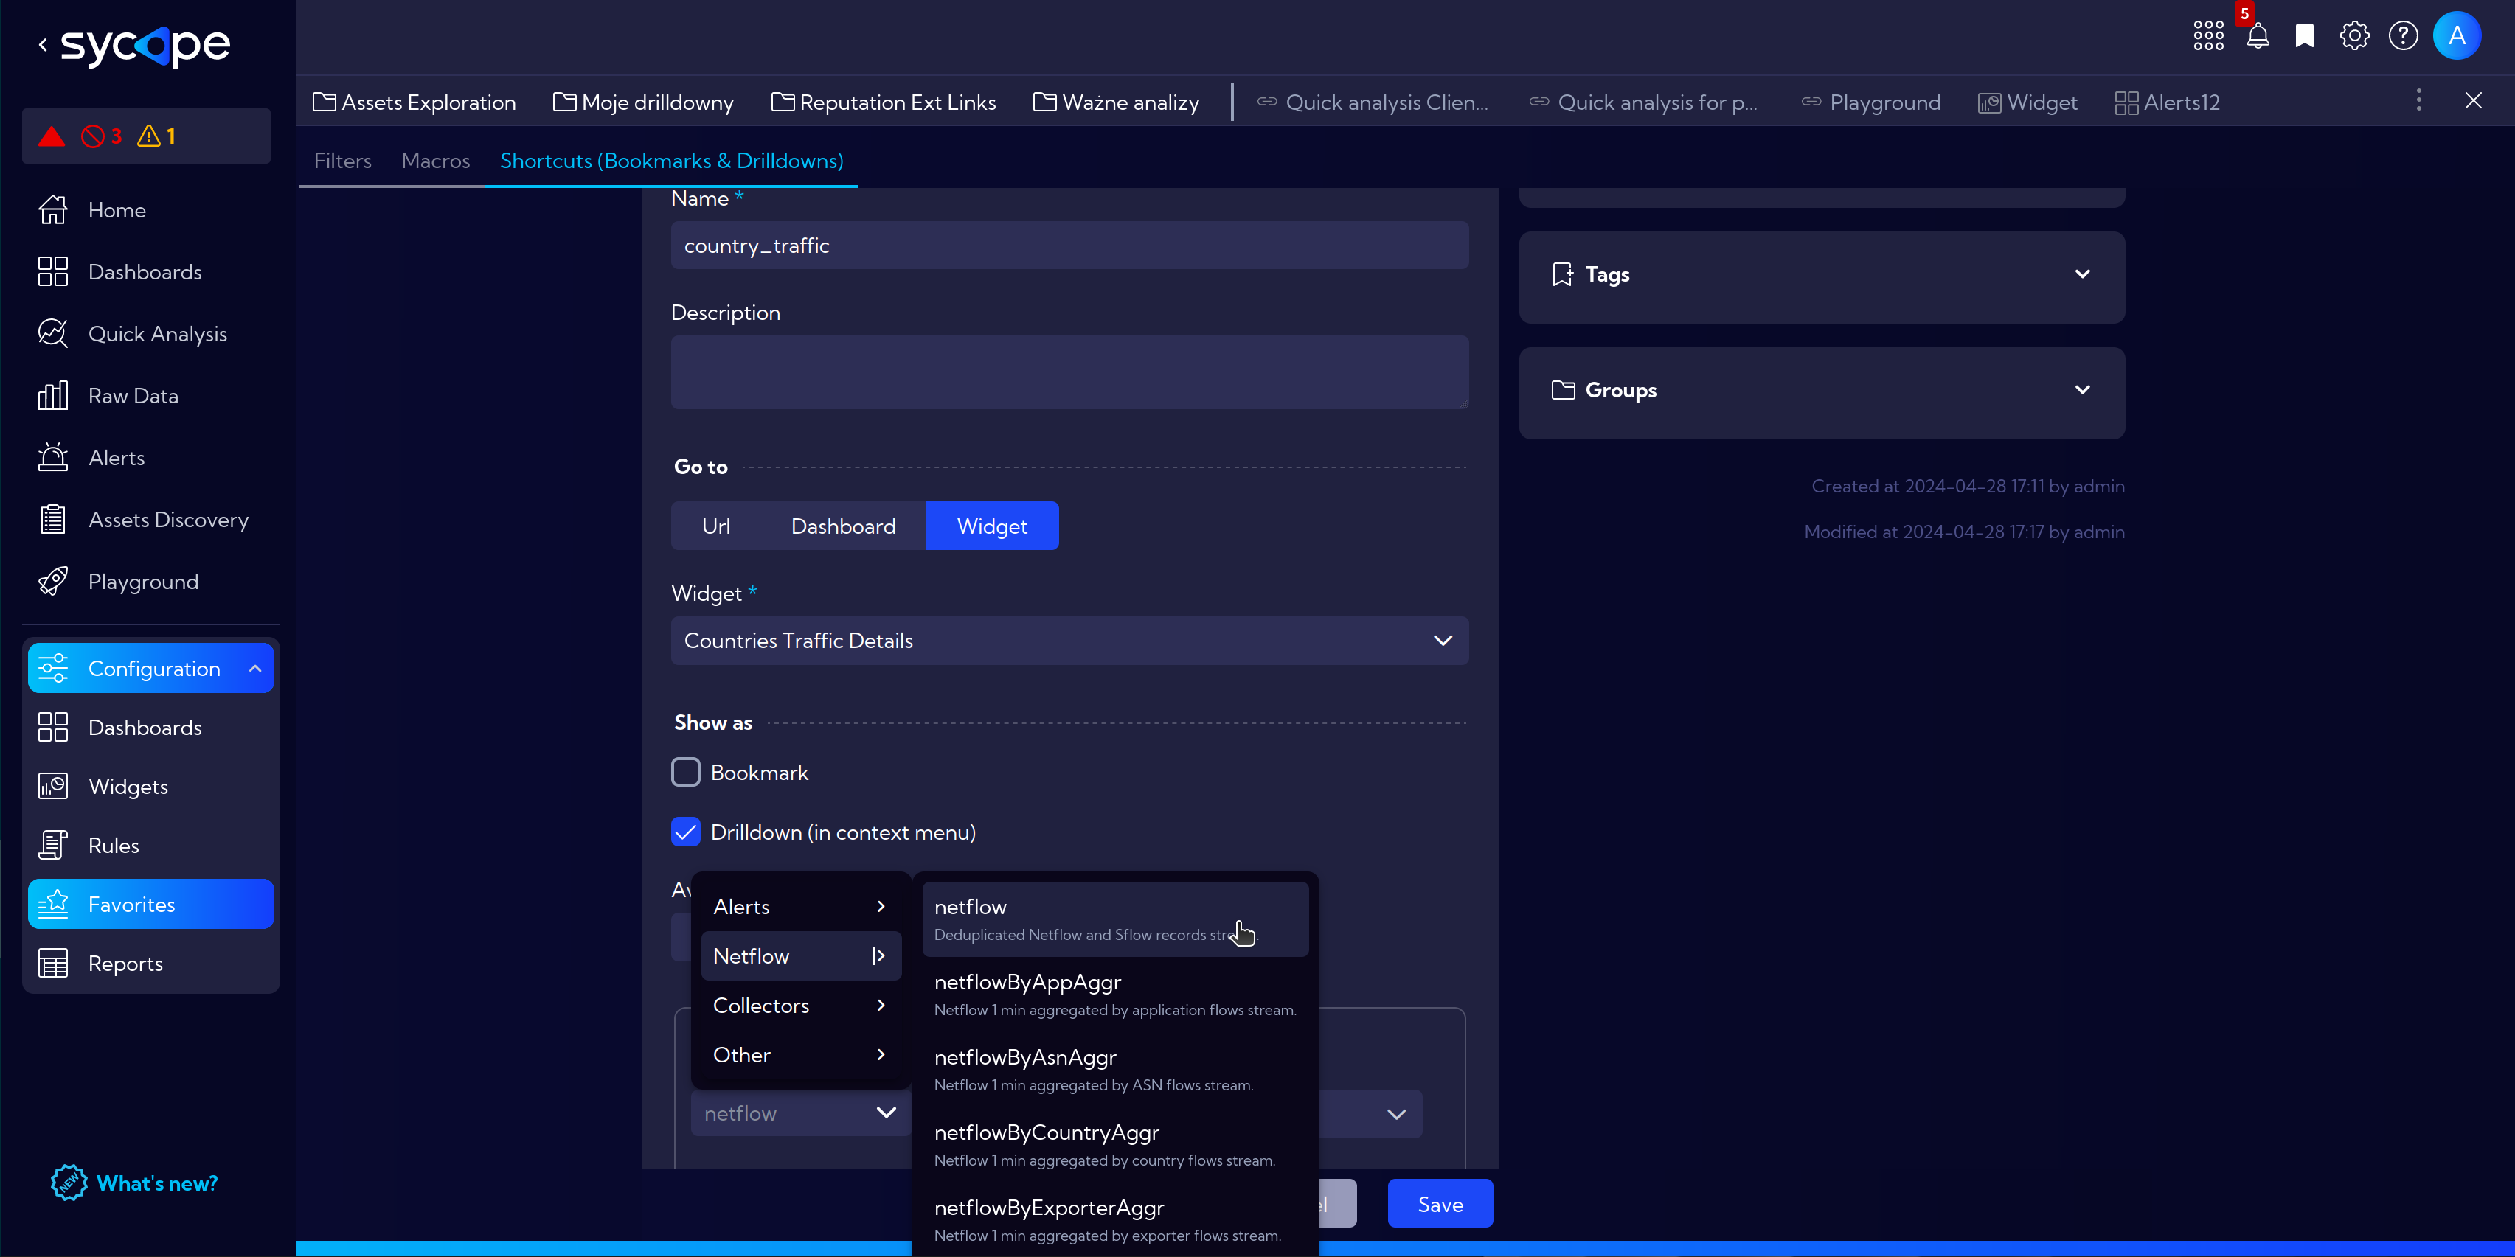Uncheck Drilldown in context menu

pos(685,832)
